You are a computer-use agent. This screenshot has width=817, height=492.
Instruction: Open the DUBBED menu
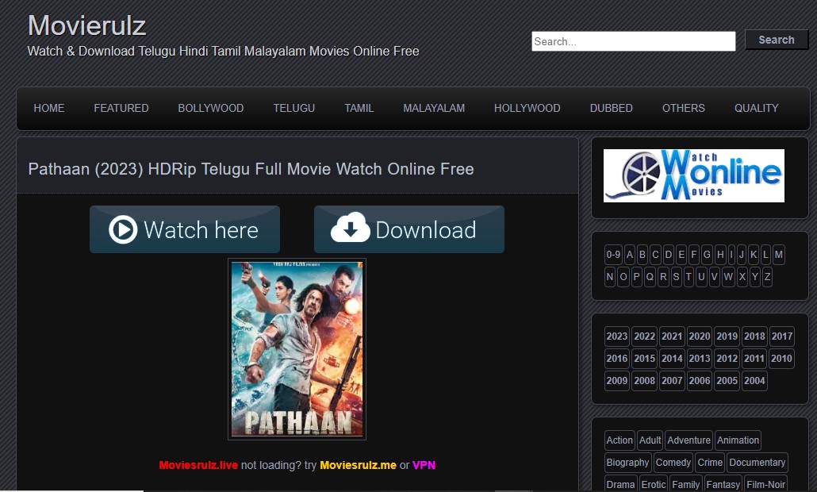612,108
